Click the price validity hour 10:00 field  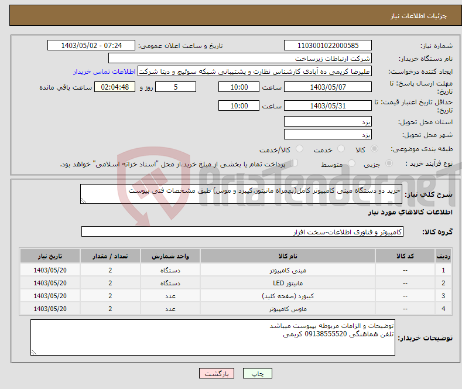click(239, 105)
